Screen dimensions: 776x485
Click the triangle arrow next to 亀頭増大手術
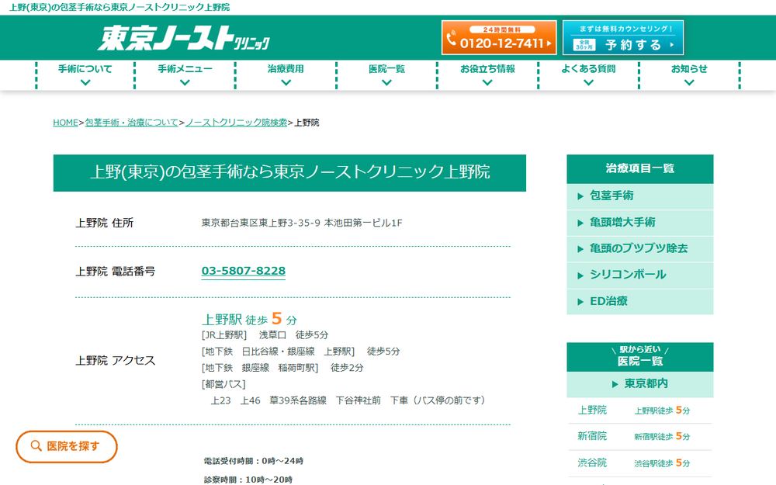click(580, 223)
